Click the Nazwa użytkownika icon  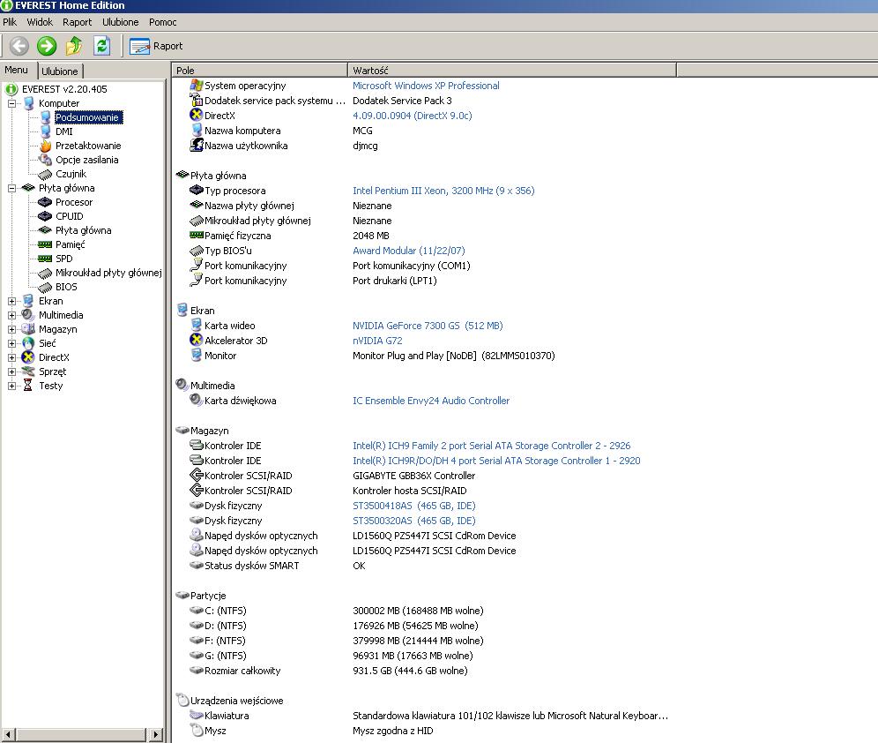pos(196,145)
